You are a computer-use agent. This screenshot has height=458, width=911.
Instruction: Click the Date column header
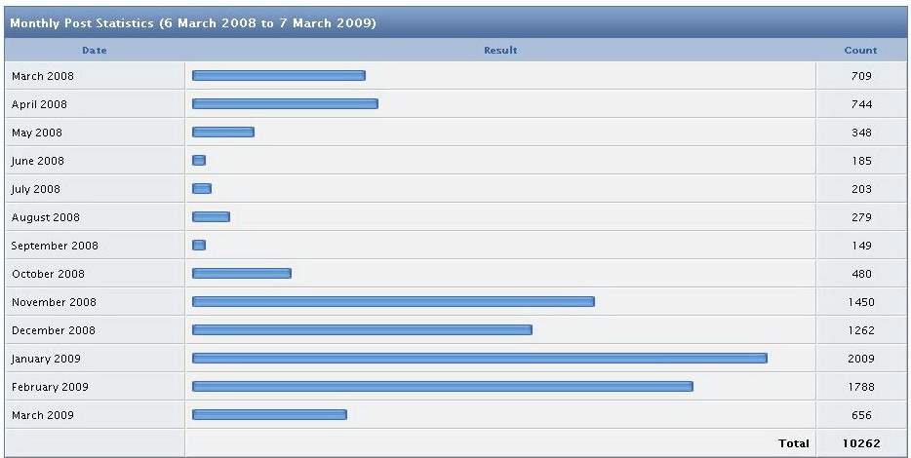(x=94, y=51)
